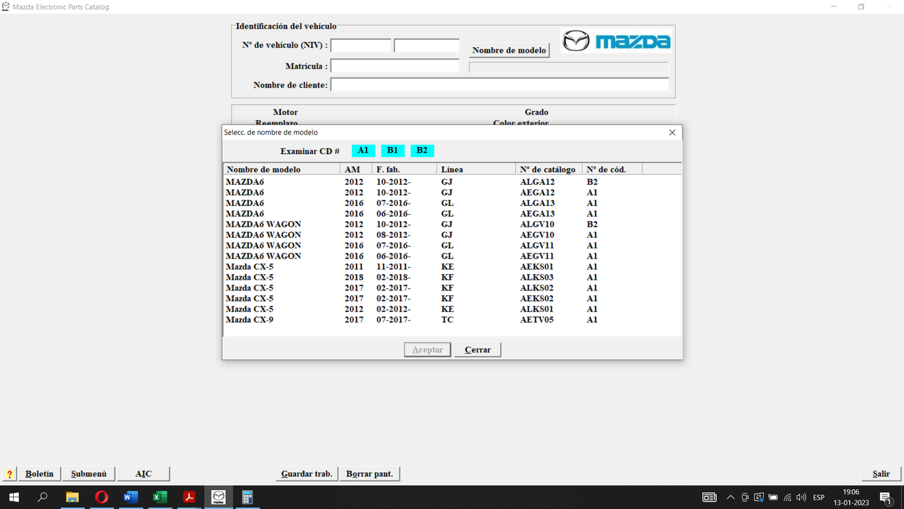The width and height of the screenshot is (904, 509).
Task: Sort by F. fab. column header
Action: (405, 170)
